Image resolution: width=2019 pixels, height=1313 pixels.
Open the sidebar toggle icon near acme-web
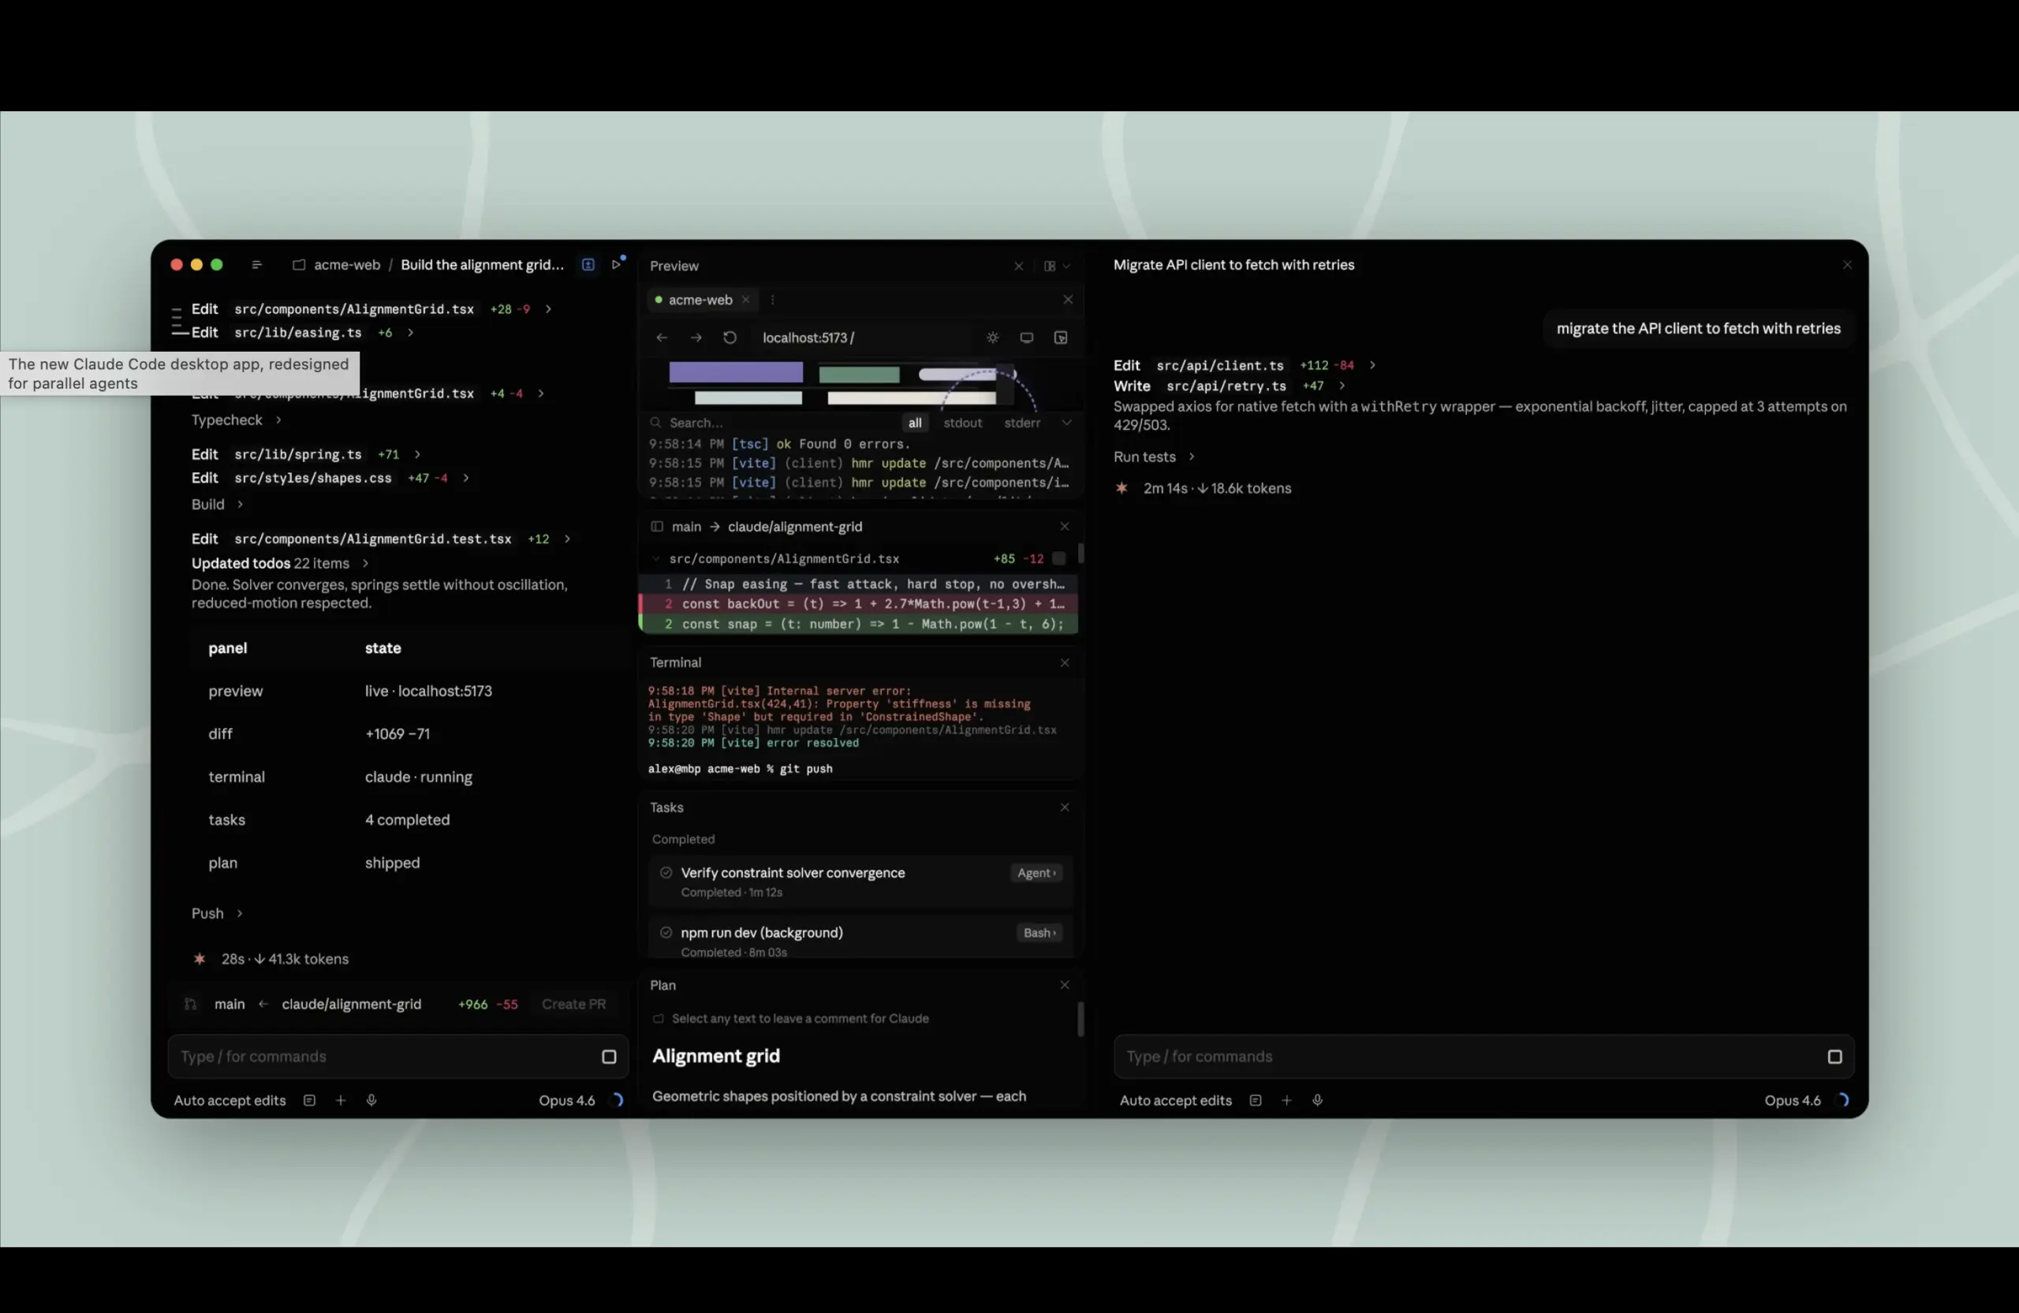(x=256, y=265)
